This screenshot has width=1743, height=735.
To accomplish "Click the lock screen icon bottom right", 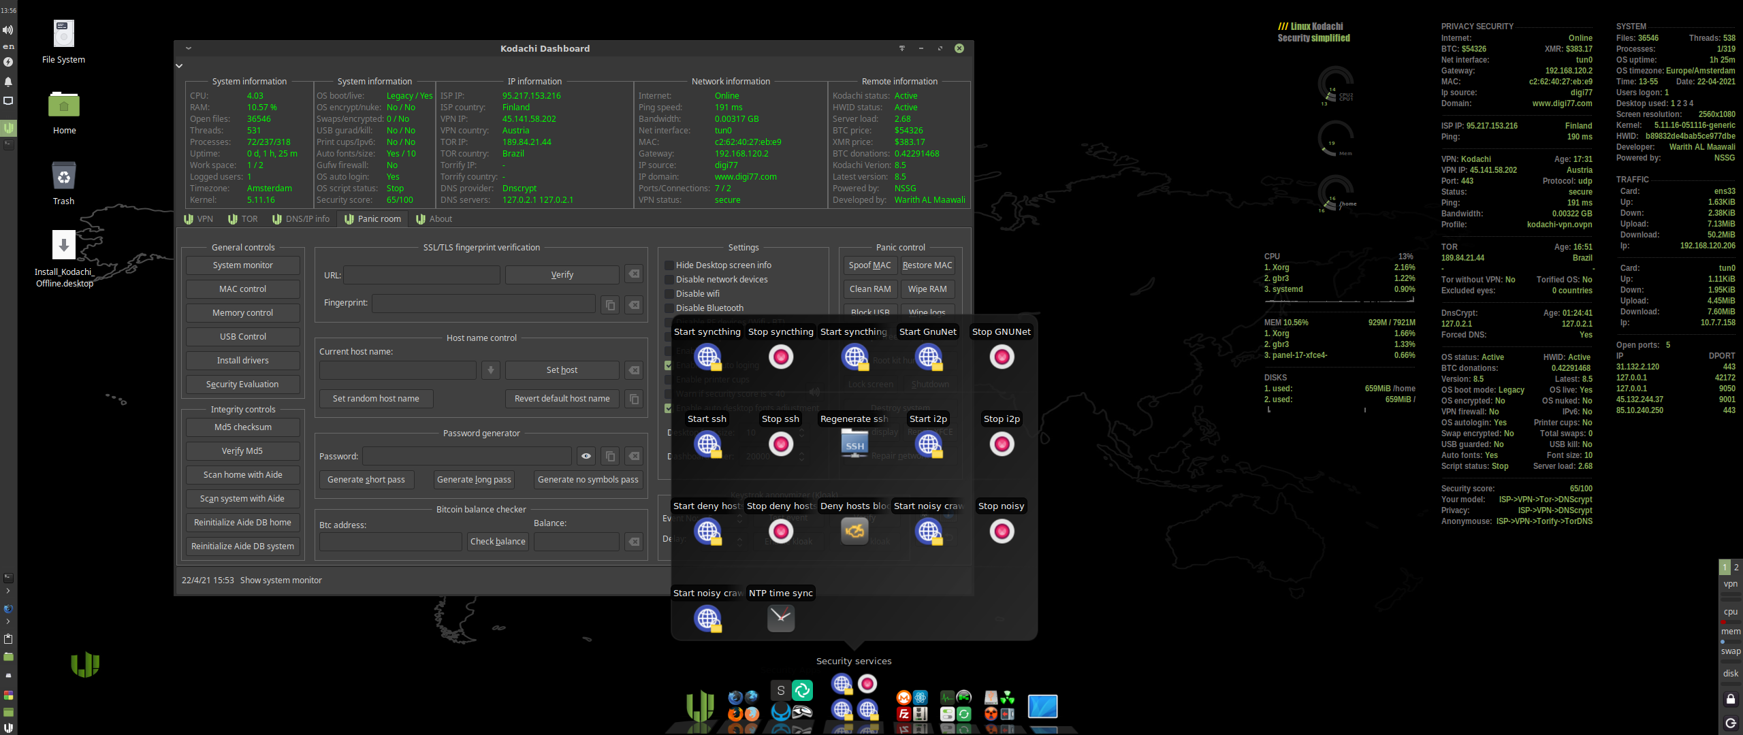I will pos(1731,699).
